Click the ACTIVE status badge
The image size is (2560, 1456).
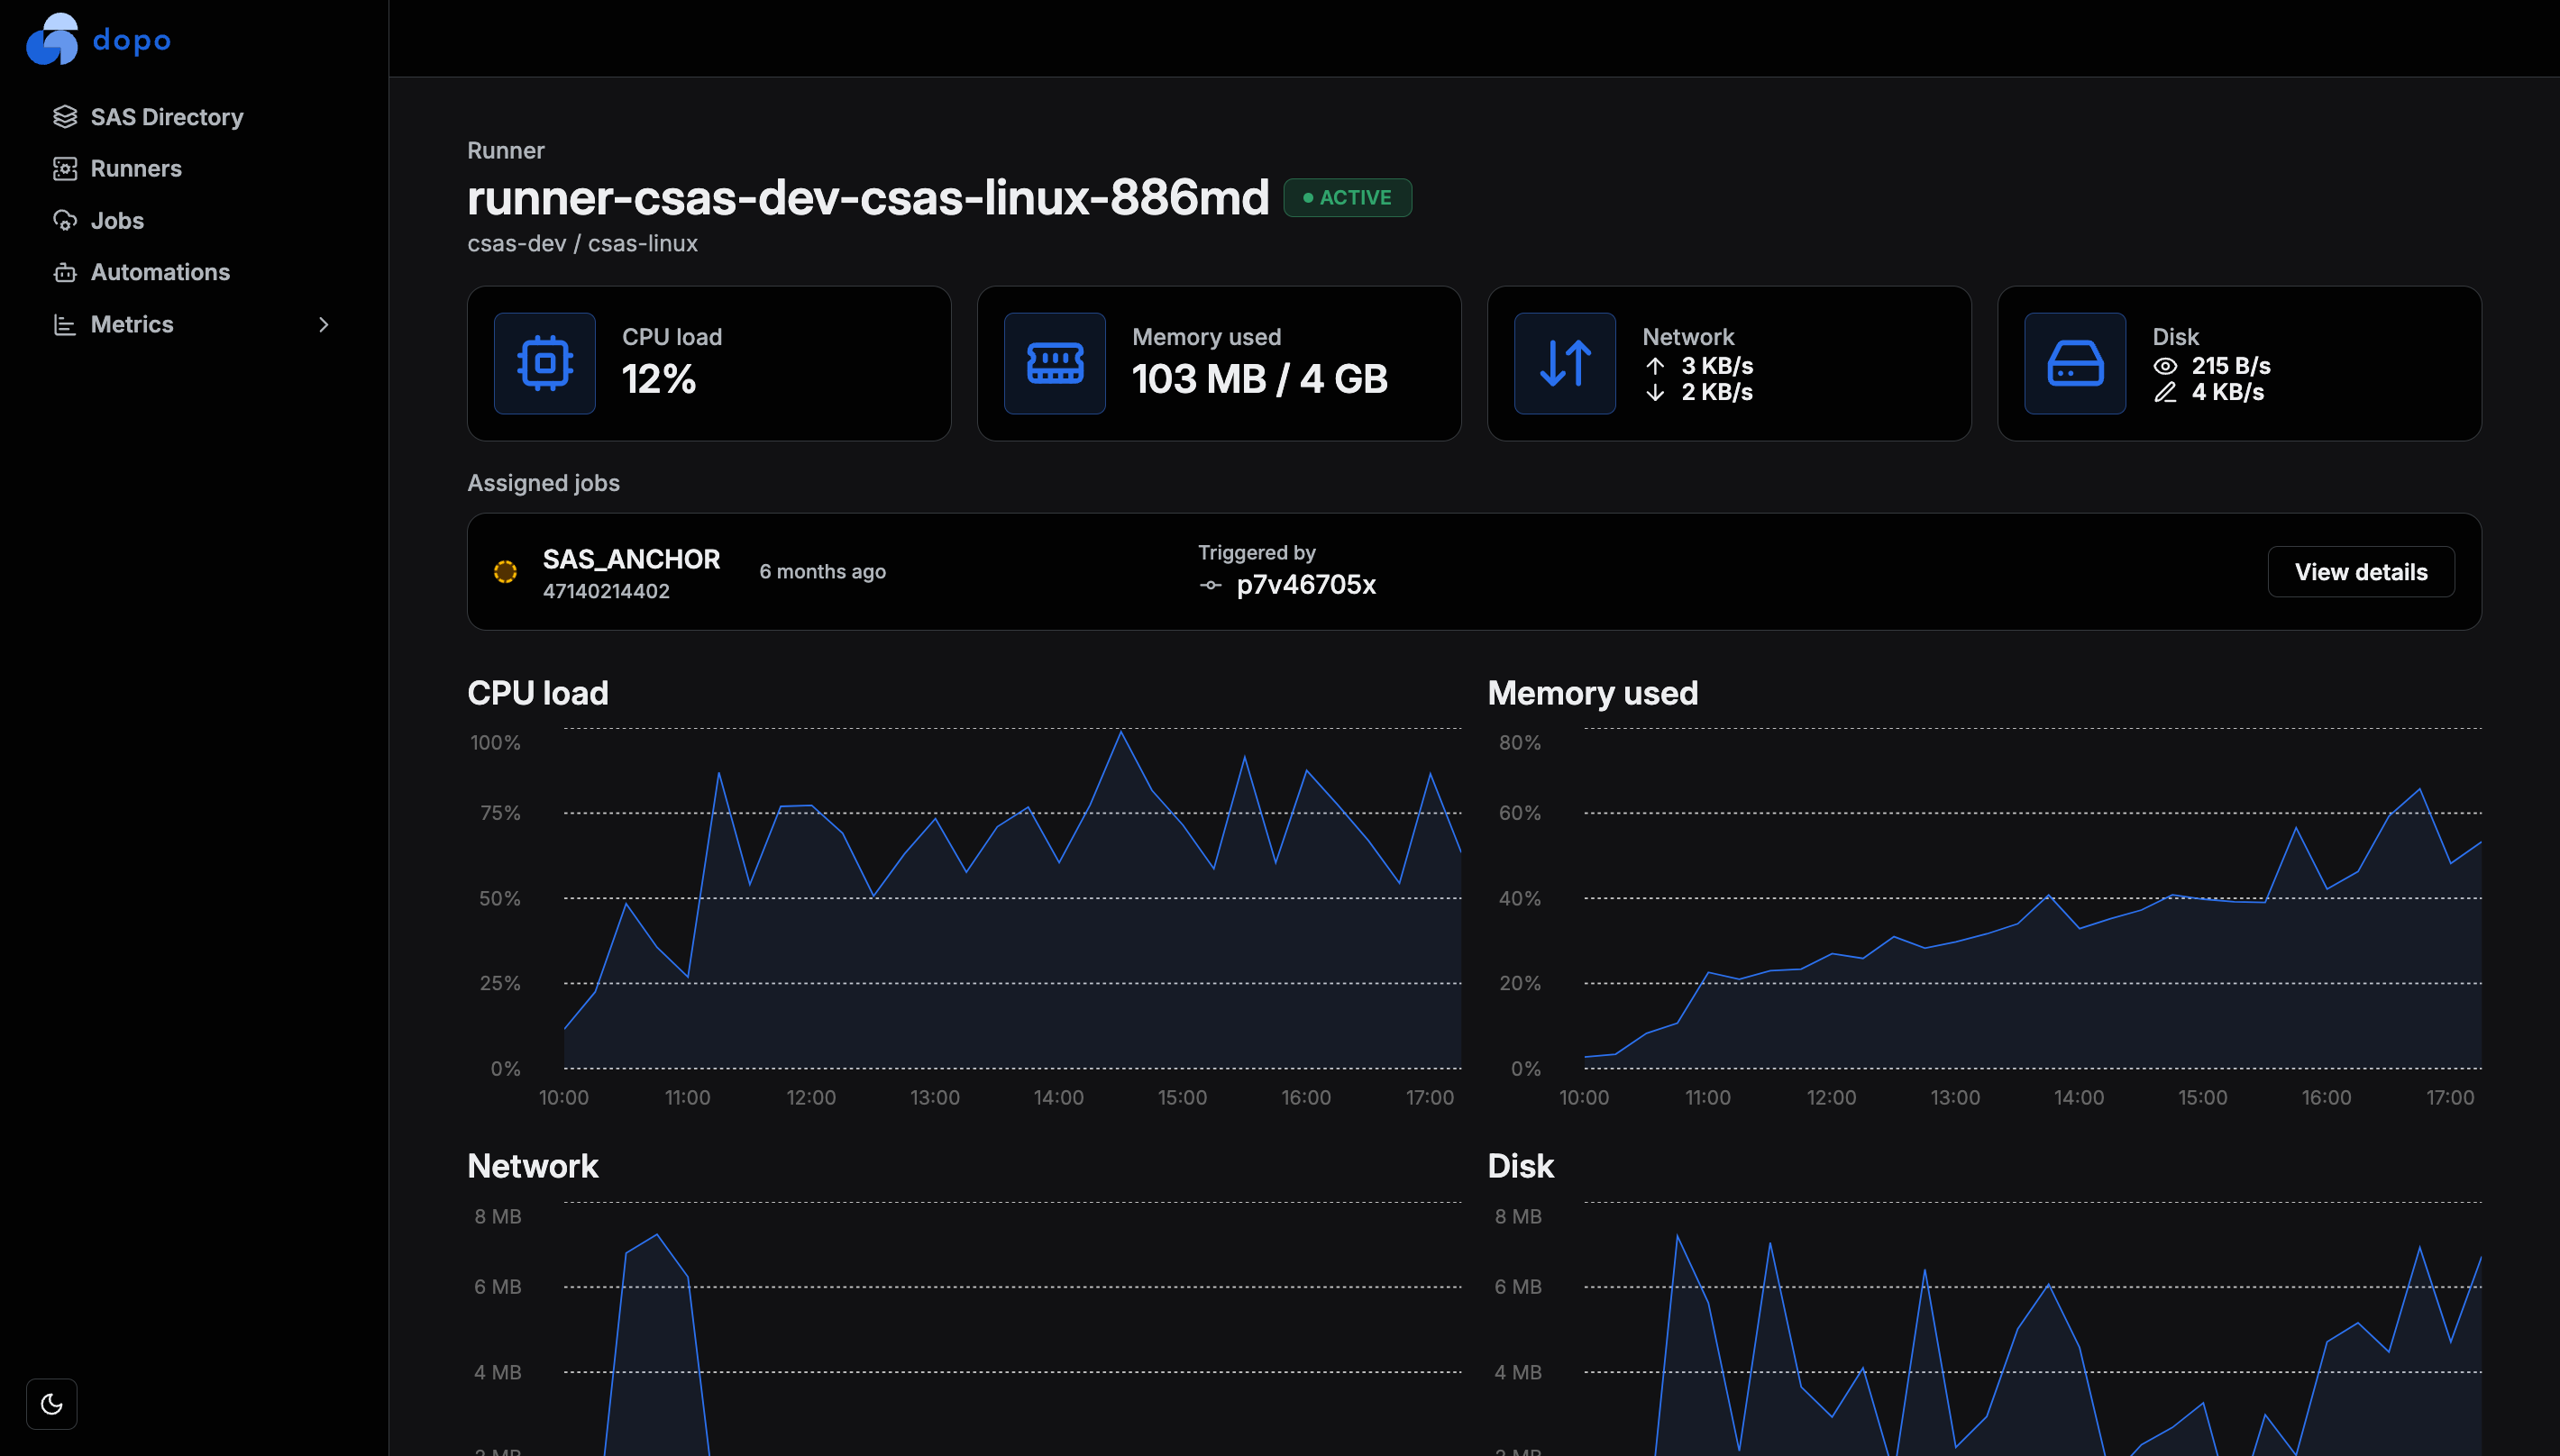click(1348, 198)
